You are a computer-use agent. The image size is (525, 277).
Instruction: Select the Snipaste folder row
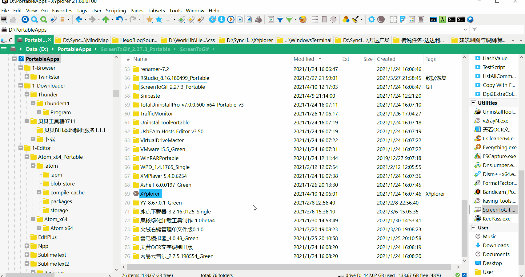[150, 96]
